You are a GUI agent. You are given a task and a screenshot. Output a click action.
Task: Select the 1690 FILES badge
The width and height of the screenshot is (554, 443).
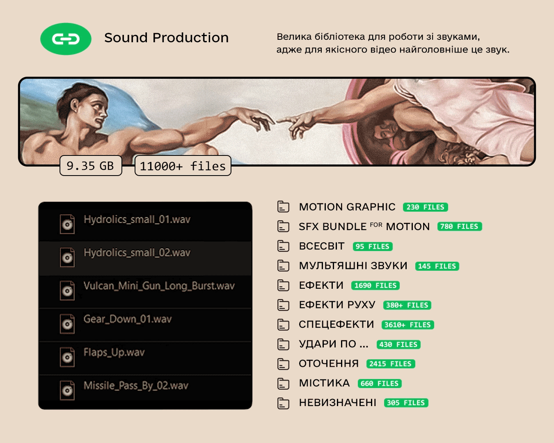375,285
